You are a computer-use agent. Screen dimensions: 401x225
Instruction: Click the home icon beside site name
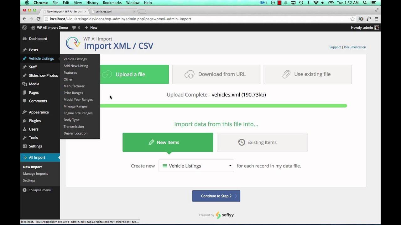(33, 27)
